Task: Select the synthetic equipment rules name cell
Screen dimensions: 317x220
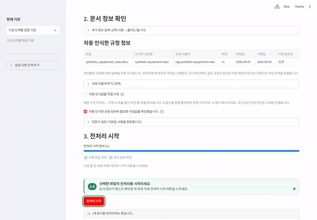Action: tap(153, 62)
